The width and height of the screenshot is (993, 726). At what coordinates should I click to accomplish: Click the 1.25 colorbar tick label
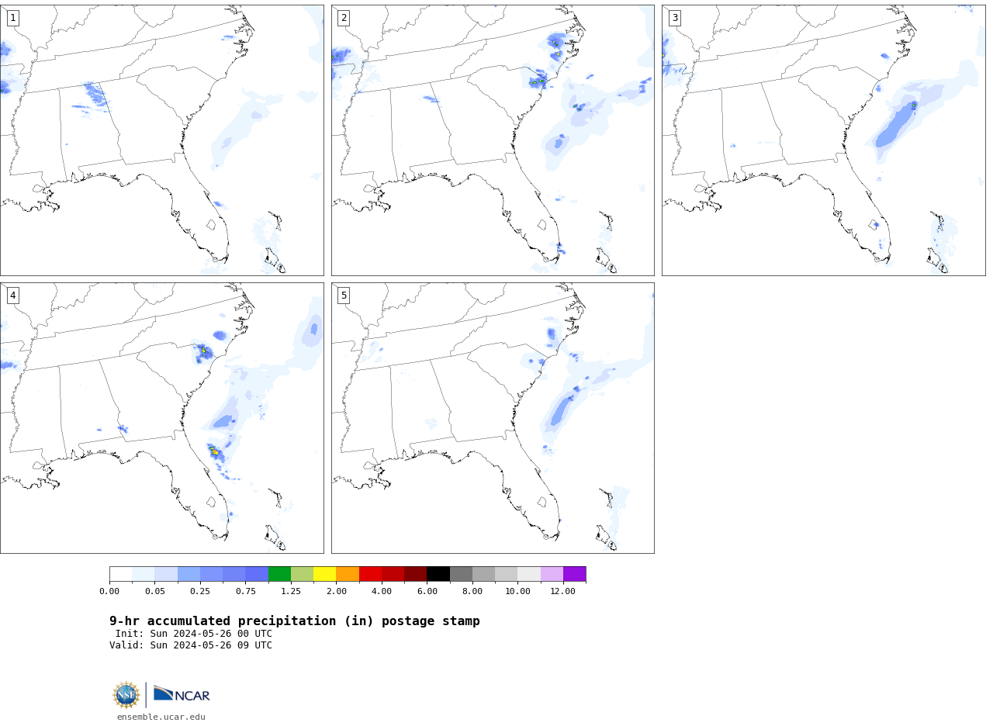pyautogui.click(x=291, y=591)
